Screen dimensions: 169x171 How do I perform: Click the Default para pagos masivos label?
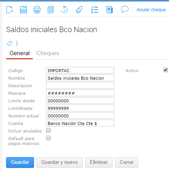pyautogui.click(x=24, y=141)
